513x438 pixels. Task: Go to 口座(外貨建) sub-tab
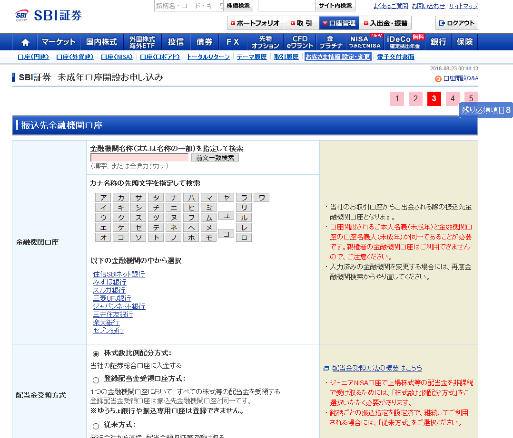[75, 57]
